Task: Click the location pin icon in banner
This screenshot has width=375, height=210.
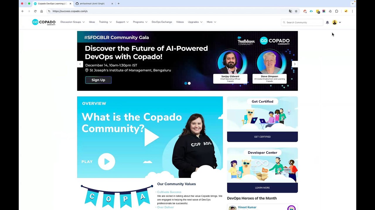Action: coord(87,70)
